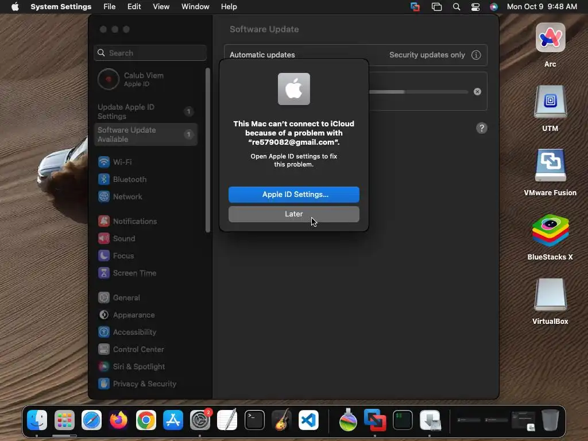Screen dimensions: 588x441
Task: Launch Terminal from the Dock
Action: 254,420
